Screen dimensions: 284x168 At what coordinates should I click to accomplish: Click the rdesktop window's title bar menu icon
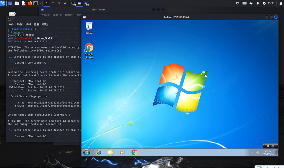(x=84, y=17)
